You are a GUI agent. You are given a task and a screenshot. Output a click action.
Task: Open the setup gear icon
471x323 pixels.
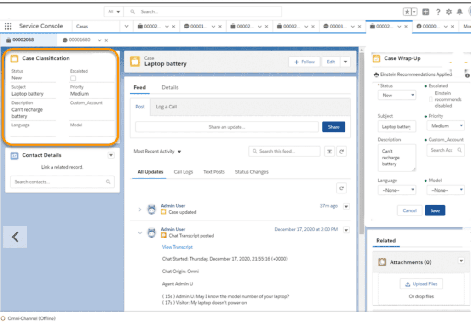click(449, 12)
